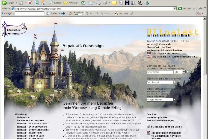The height and width of the screenshot is (139, 208).
Task: Expand the address bar history dropdown
Action: point(175,9)
